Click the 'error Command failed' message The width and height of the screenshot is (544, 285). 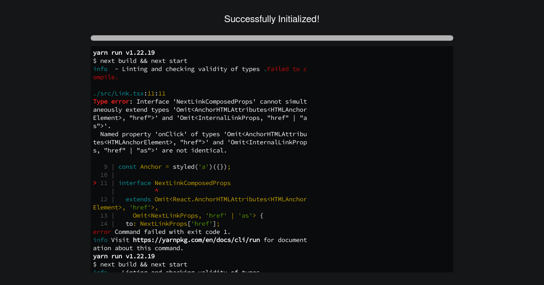coord(136,232)
